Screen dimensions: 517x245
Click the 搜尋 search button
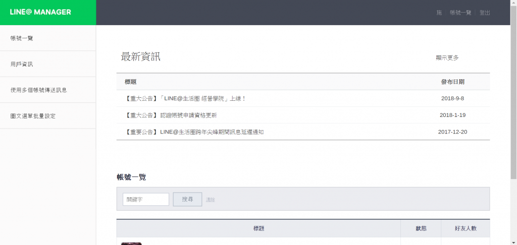187,199
